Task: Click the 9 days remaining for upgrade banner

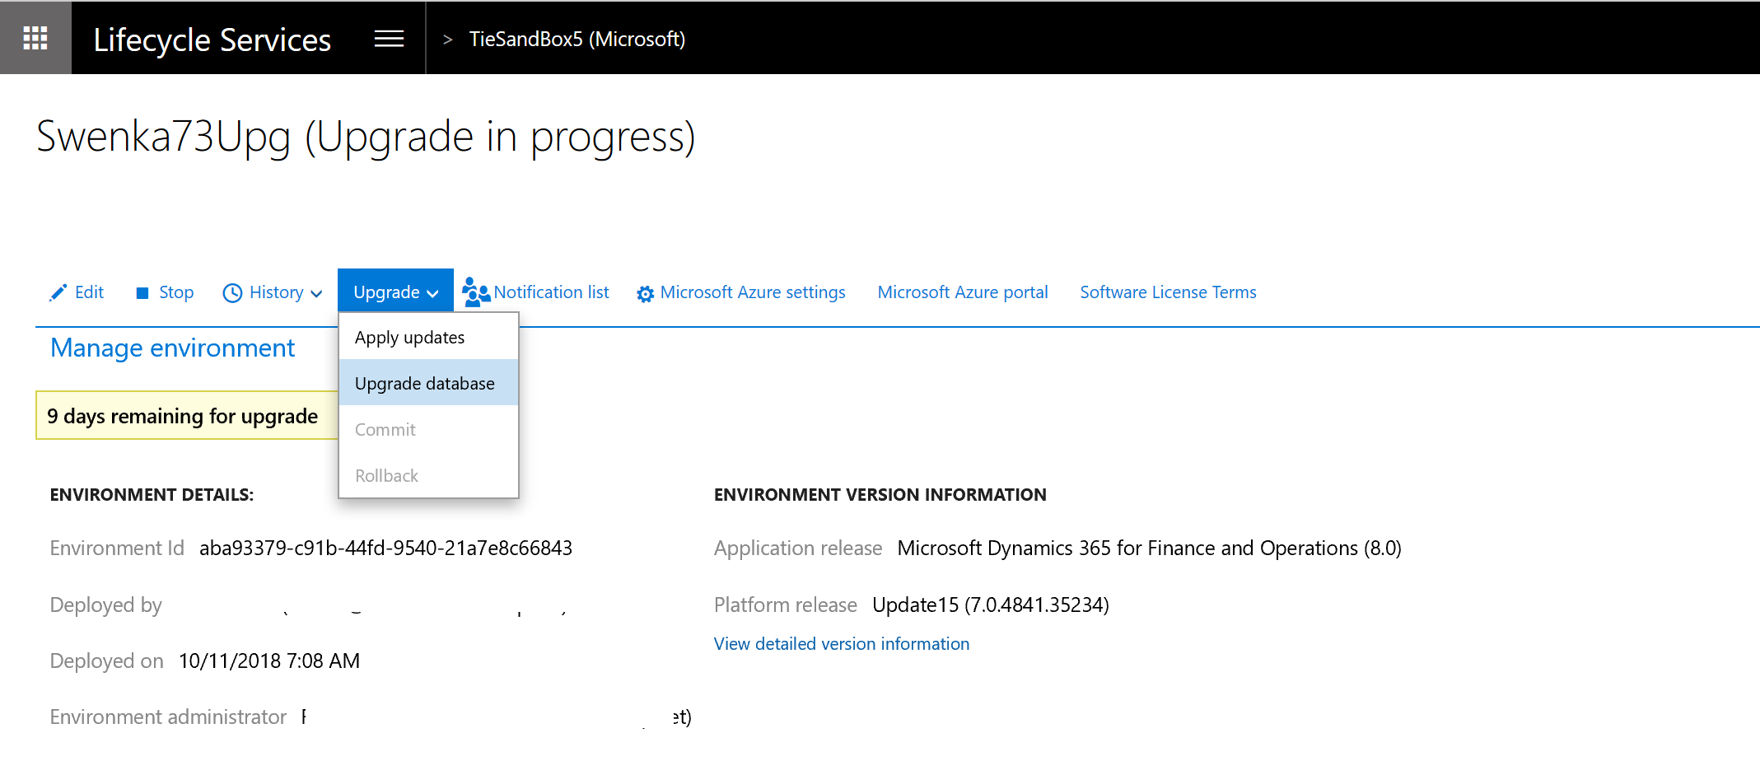Action: [187, 416]
